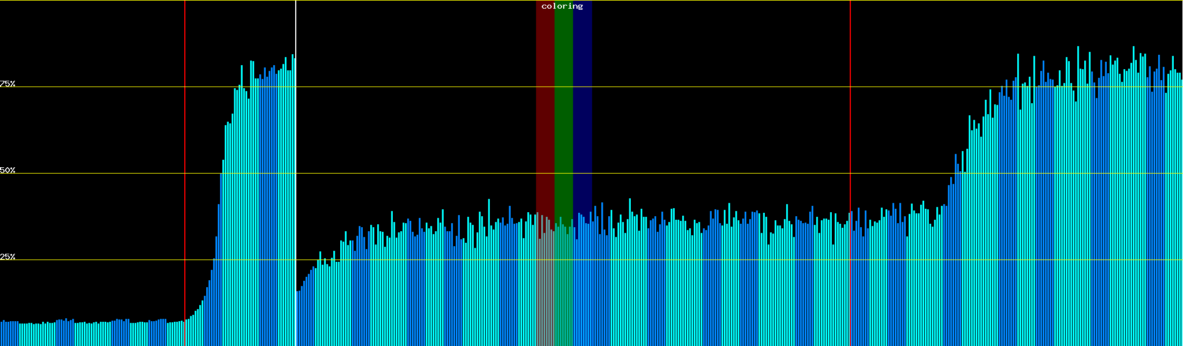The height and width of the screenshot is (346, 1183).
Task: Click the 75% axis label
Action: (8, 84)
